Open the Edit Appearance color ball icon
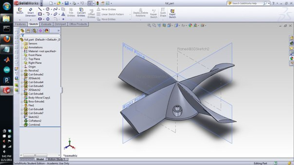The image size is (294, 165). pos(190,25)
